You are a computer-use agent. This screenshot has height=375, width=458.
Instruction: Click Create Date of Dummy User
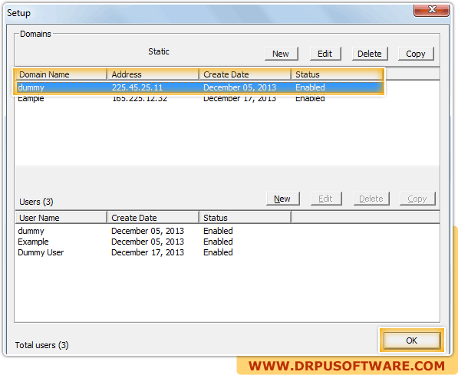tap(147, 252)
